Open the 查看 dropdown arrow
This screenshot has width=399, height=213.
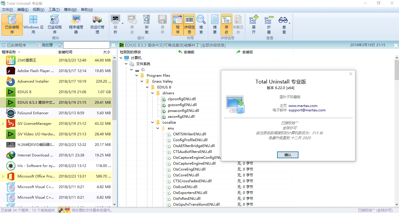pyautogui.click(x=289, y=23)
